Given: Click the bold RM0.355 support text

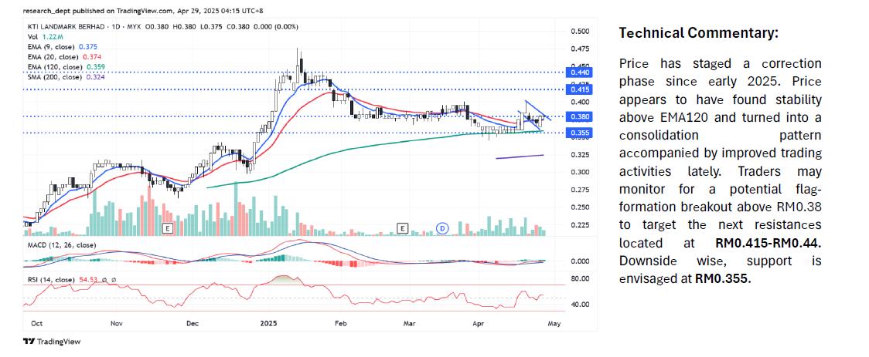Looking at the screenshot, I should point(723,278).
